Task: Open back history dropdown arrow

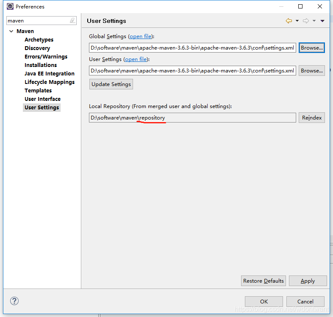Action: point(297,21)
